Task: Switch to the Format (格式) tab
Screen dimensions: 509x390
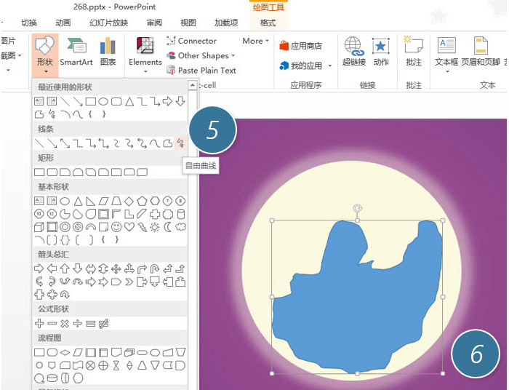Action: coord(268,23)
